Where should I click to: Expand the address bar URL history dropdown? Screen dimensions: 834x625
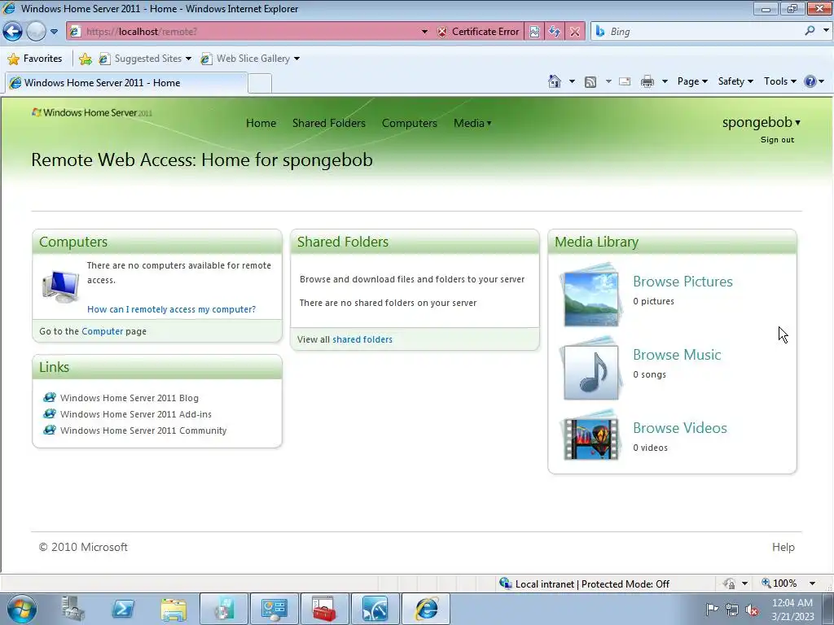(x=424, y=32)
